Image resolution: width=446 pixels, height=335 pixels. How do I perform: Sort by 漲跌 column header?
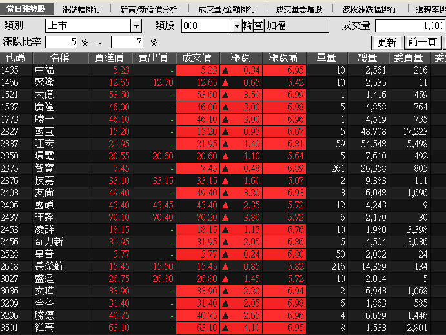pyautogui.click(x=241, y=57)
